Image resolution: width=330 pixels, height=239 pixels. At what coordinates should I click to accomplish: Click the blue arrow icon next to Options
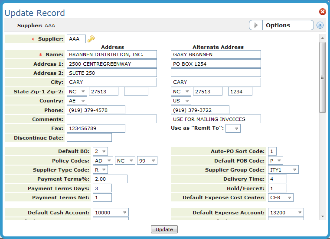[x=320, y=25]
